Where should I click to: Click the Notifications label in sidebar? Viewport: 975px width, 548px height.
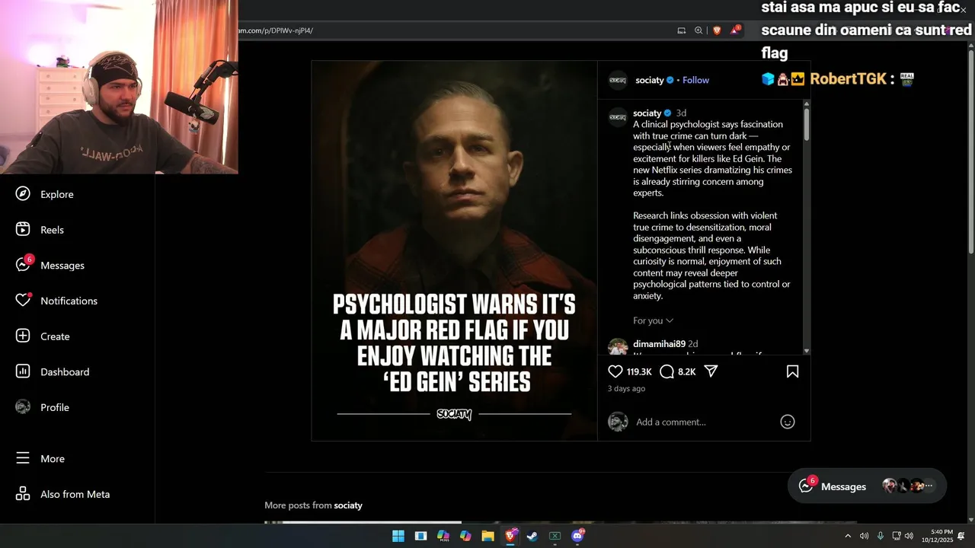69,301
